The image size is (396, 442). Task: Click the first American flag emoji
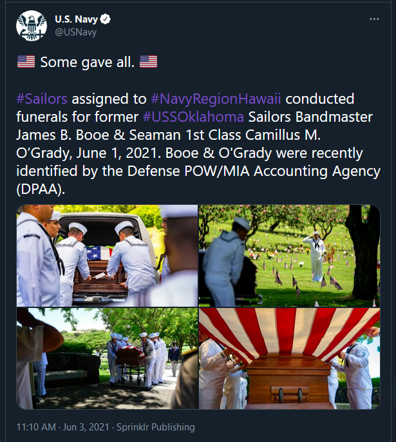(x=26, y=62)
